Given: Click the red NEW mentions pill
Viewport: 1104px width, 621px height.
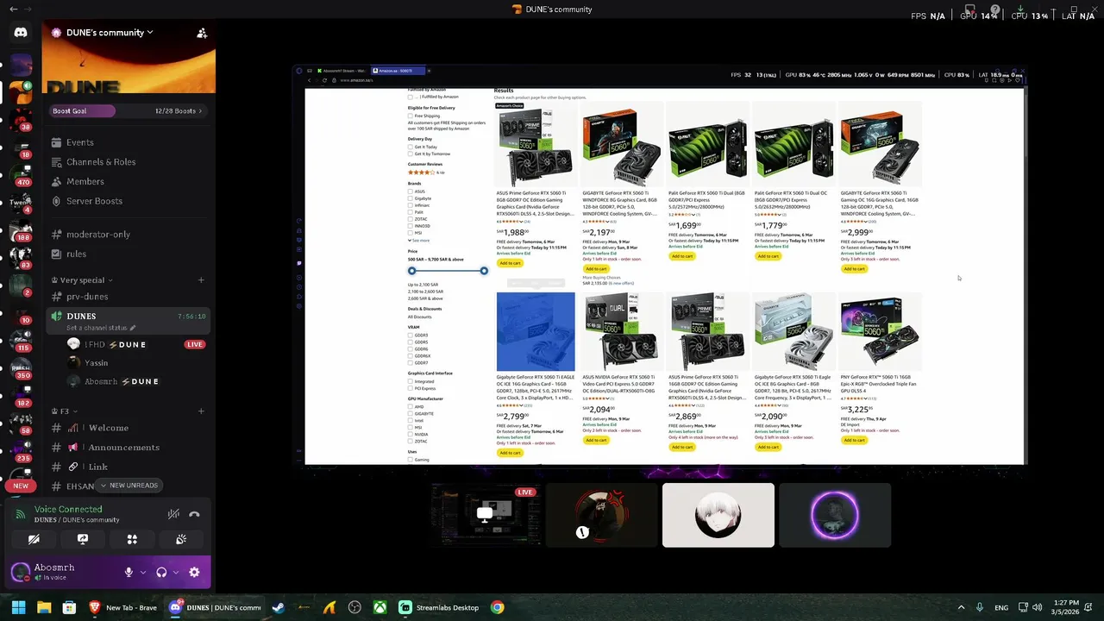Looking at the screenshot, I should [21, 486].
